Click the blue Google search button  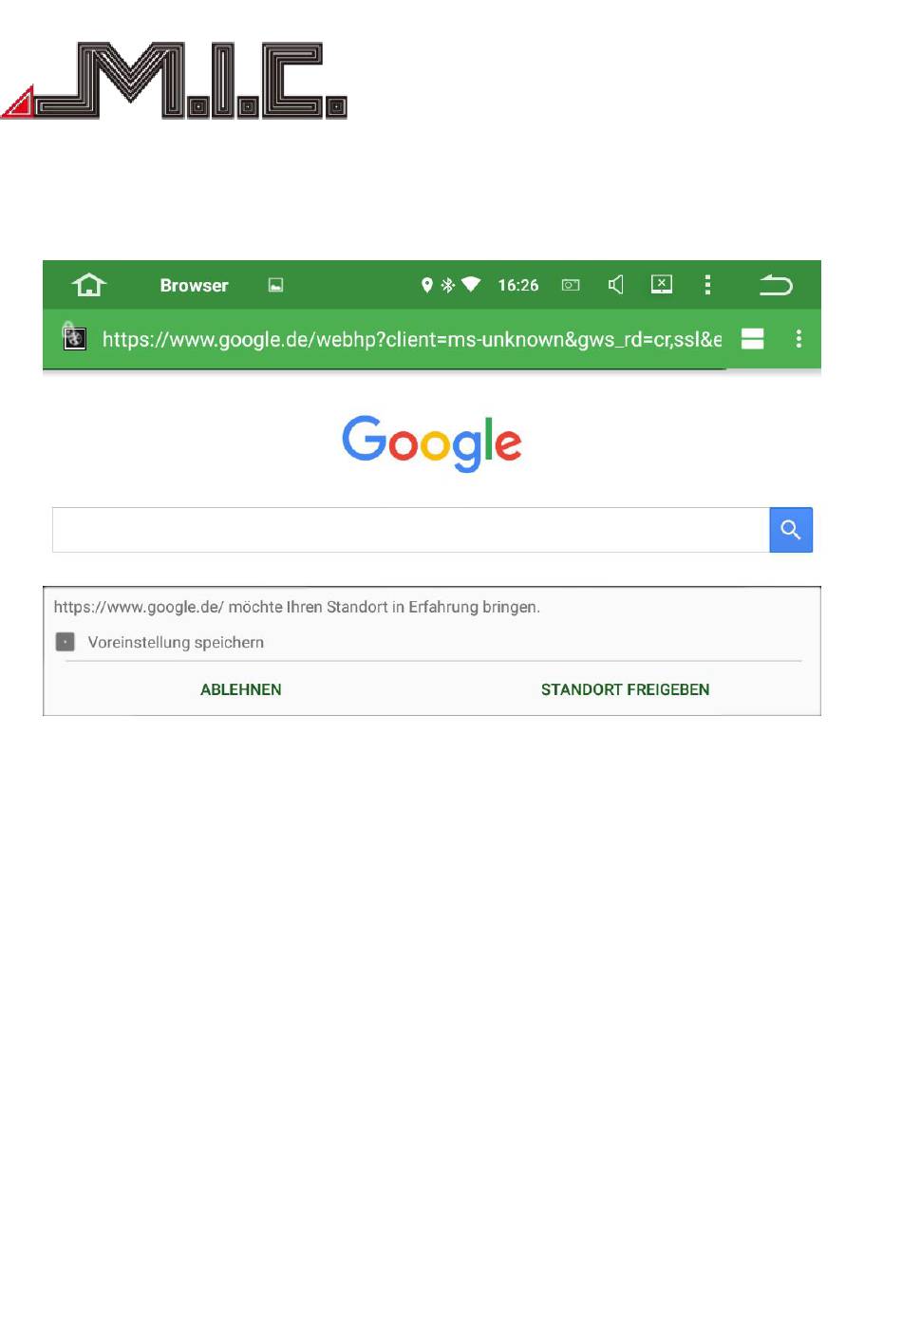tap(791, 530)
